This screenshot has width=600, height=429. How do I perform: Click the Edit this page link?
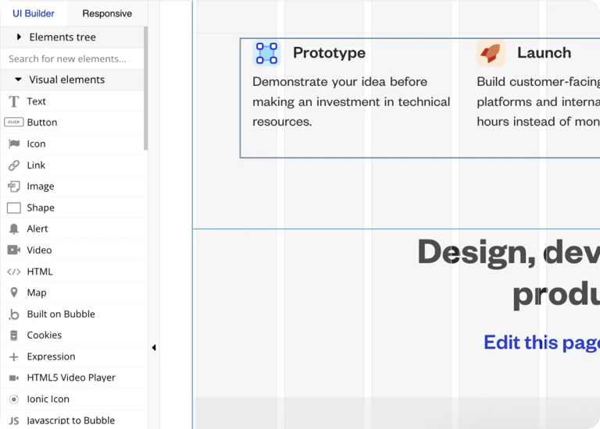(x=542, y=342)
